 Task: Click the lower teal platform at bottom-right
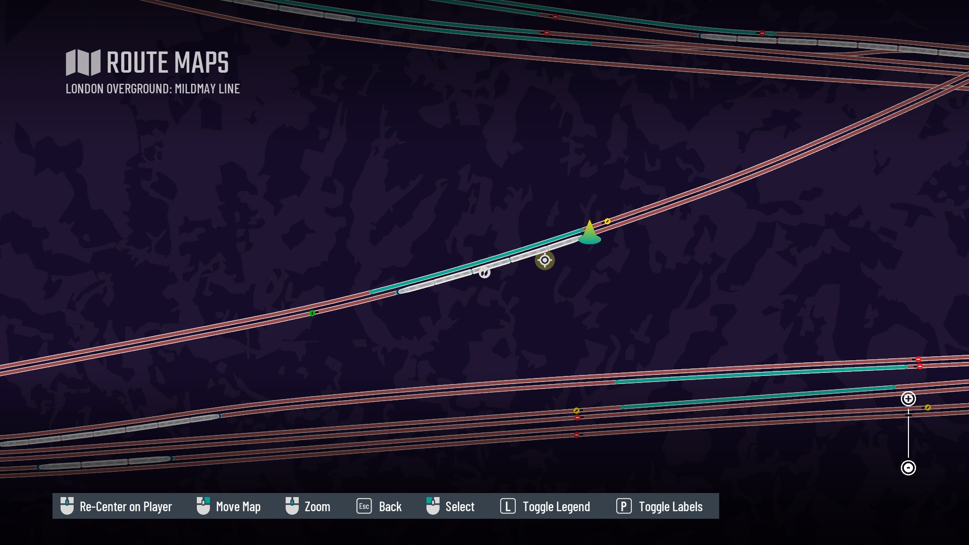758,397
